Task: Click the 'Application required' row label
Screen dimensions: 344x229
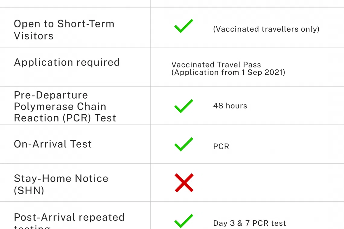Action: 67,62
